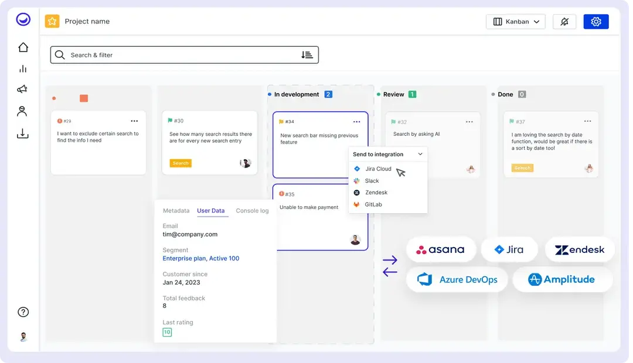Open the three-dot menu on card #29
The width and height of the screenshot is (633, 363).
coord(134,121)
